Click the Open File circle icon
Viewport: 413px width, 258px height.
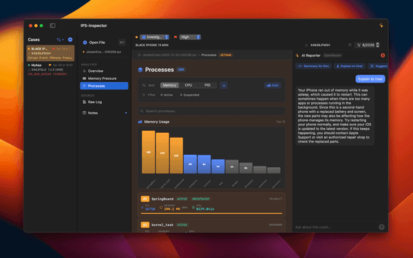(x=85, y=43)
